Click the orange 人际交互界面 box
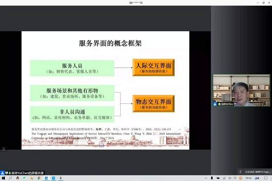Image resolution: width=272 pixels, height=181 pixels. click(153, 68)
